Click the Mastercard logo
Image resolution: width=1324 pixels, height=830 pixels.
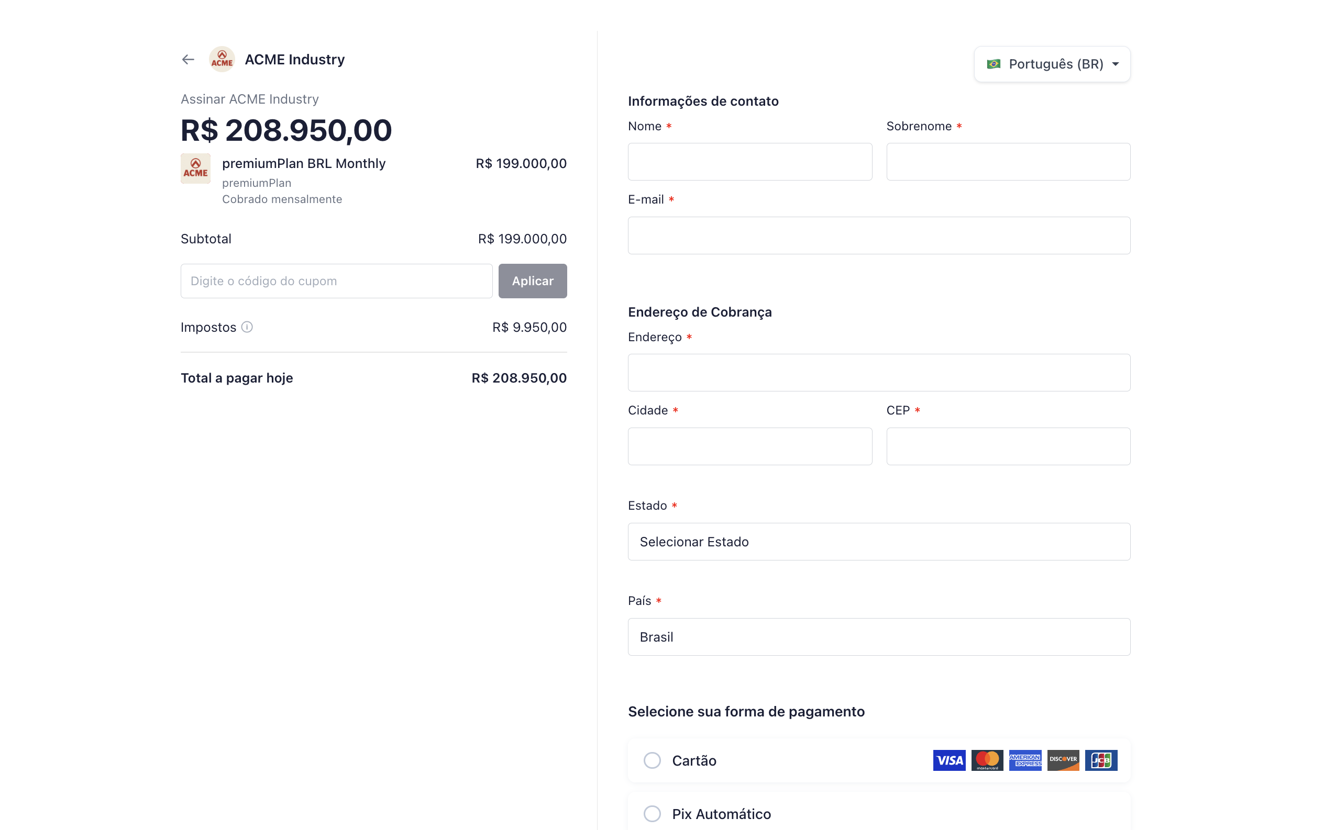[x=987, y=760]
